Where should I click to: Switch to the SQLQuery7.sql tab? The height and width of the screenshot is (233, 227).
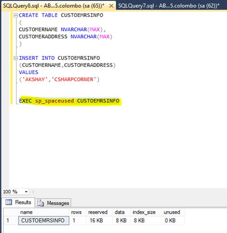(169, 6)
